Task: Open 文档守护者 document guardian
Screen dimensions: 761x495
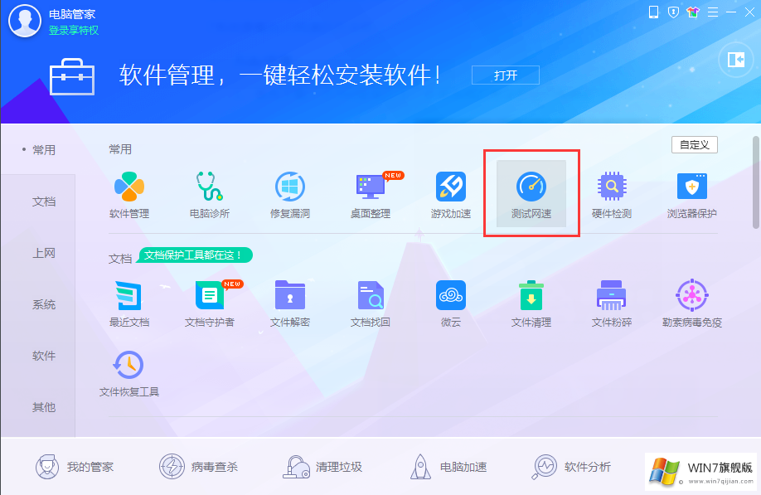Action: point(210,295)
